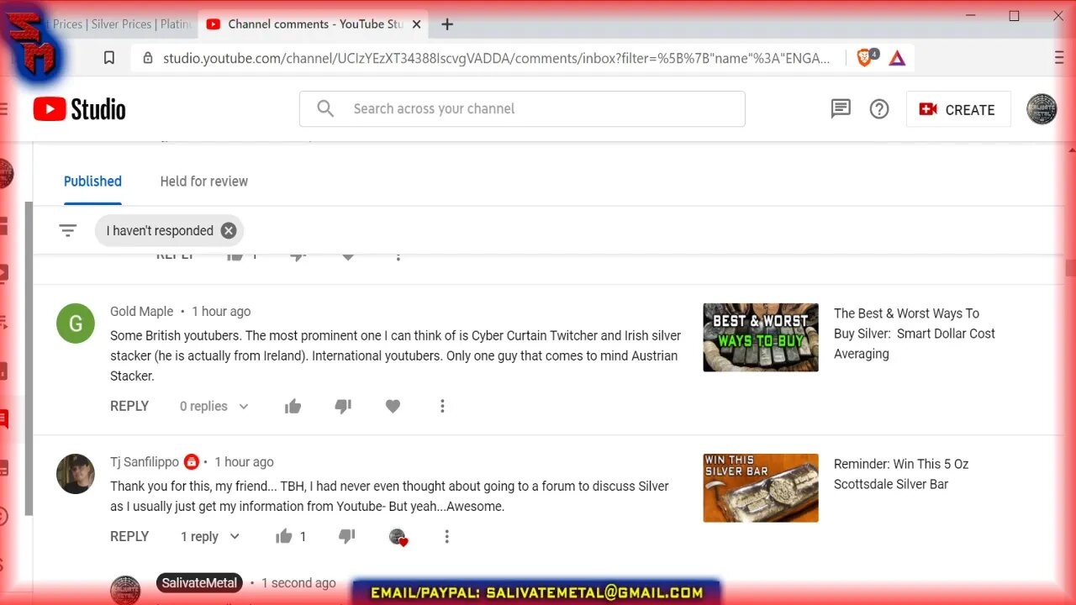Close the Channel comments browser tab
This screenshot has height=605, width=1076.
pos(416,24)
